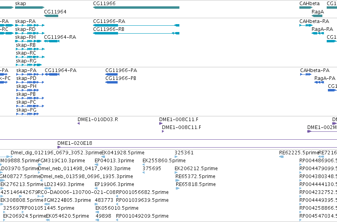Image resolution: width=337 pixels, height=222 pixels.
Task: Select protein skap-PC label
Action: pyautogui.click(x=26, y=102)
